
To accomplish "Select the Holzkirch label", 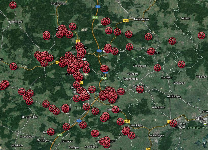I will [17, 145].
